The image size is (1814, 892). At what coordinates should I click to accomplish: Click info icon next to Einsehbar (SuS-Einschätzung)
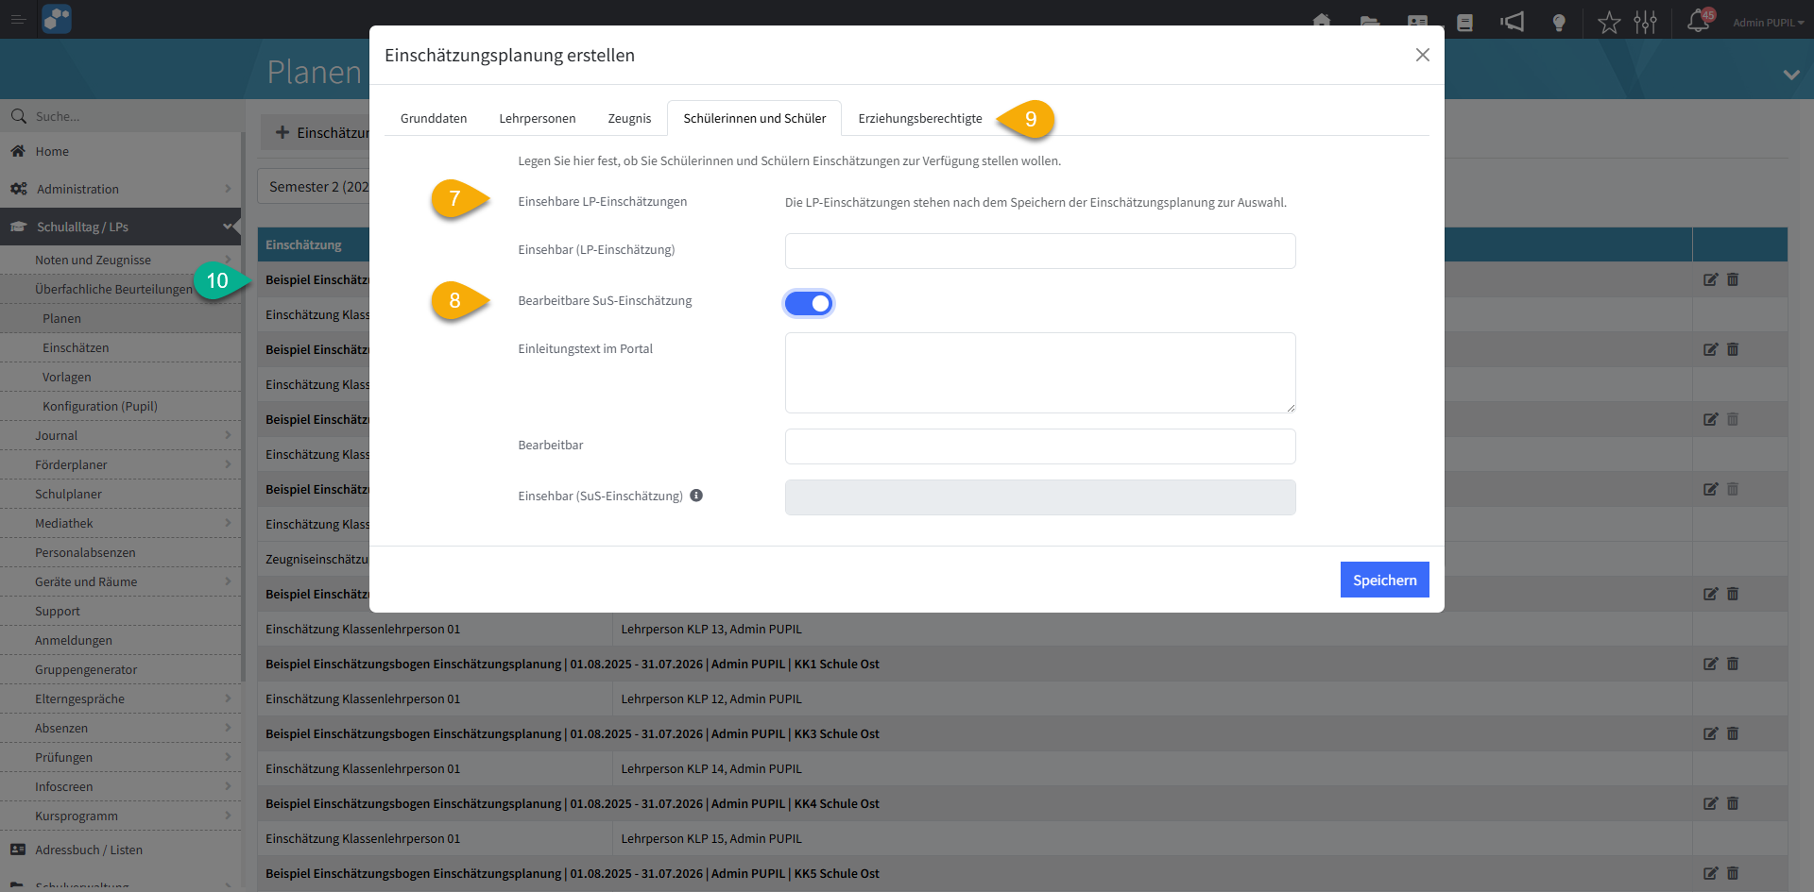coord(696,496)
